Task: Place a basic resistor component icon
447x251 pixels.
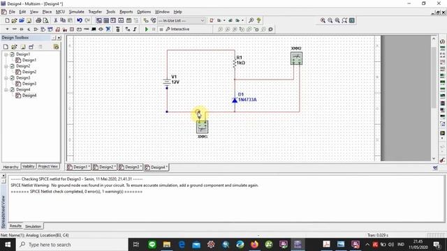Action: [14, 29]
